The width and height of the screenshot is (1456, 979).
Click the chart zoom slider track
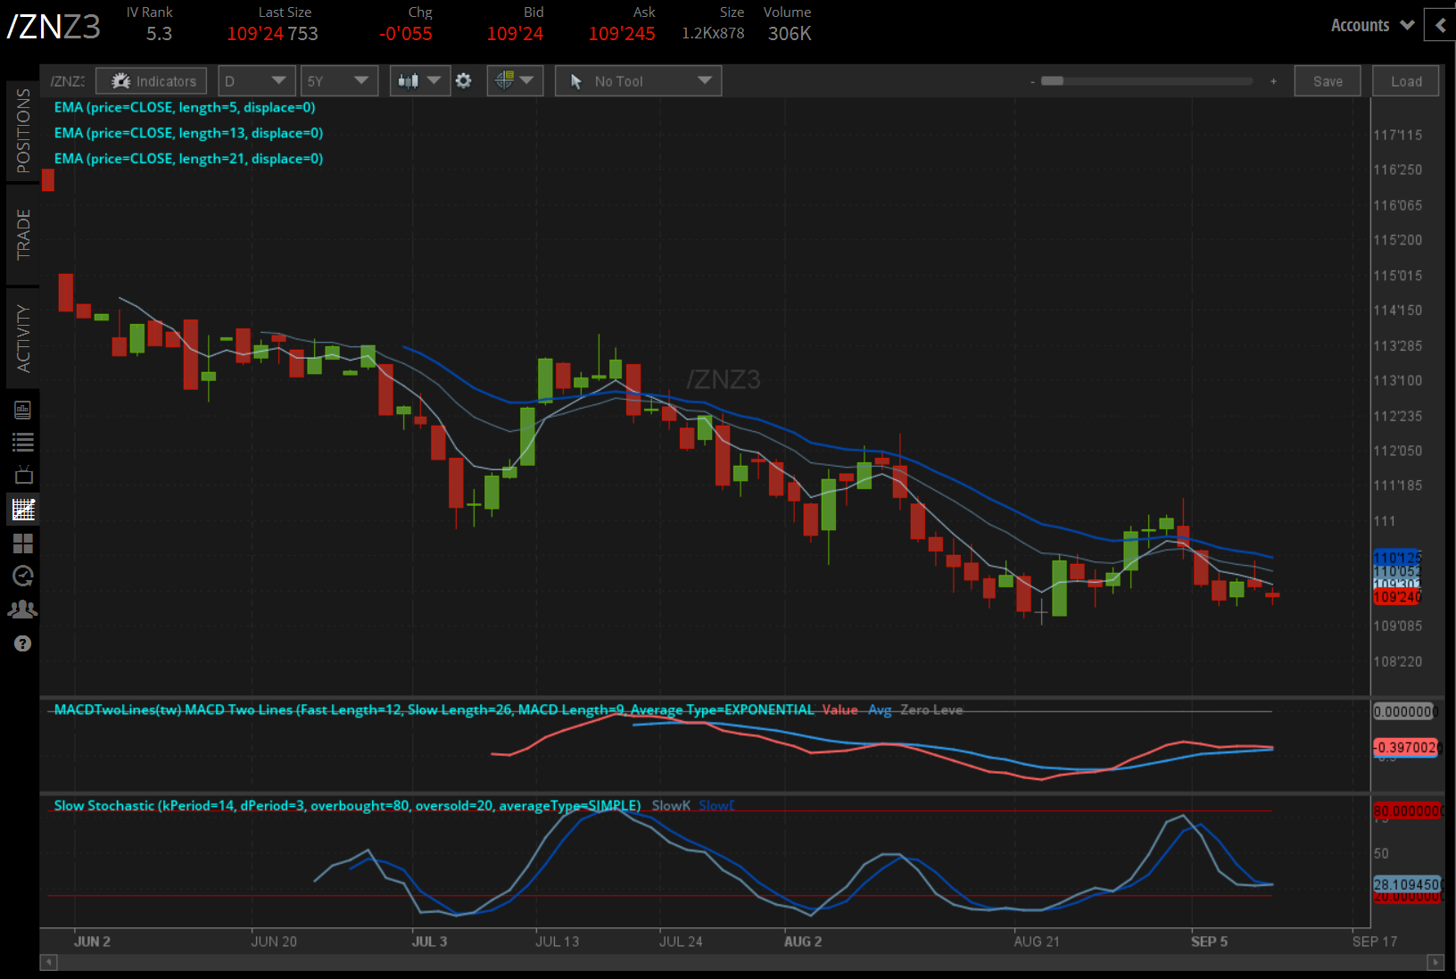(1151, 81)
